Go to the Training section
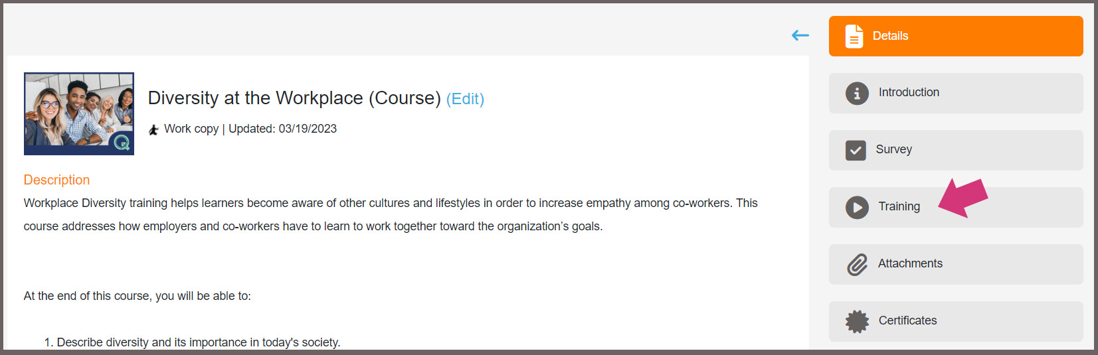Image resolution: width=1098 pixels, height=355 pixels. point(956,208)
